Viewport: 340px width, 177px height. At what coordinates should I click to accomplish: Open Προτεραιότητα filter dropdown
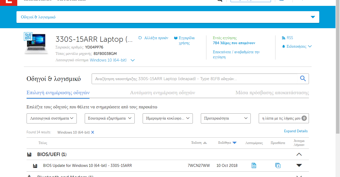(x=226, y=118)
